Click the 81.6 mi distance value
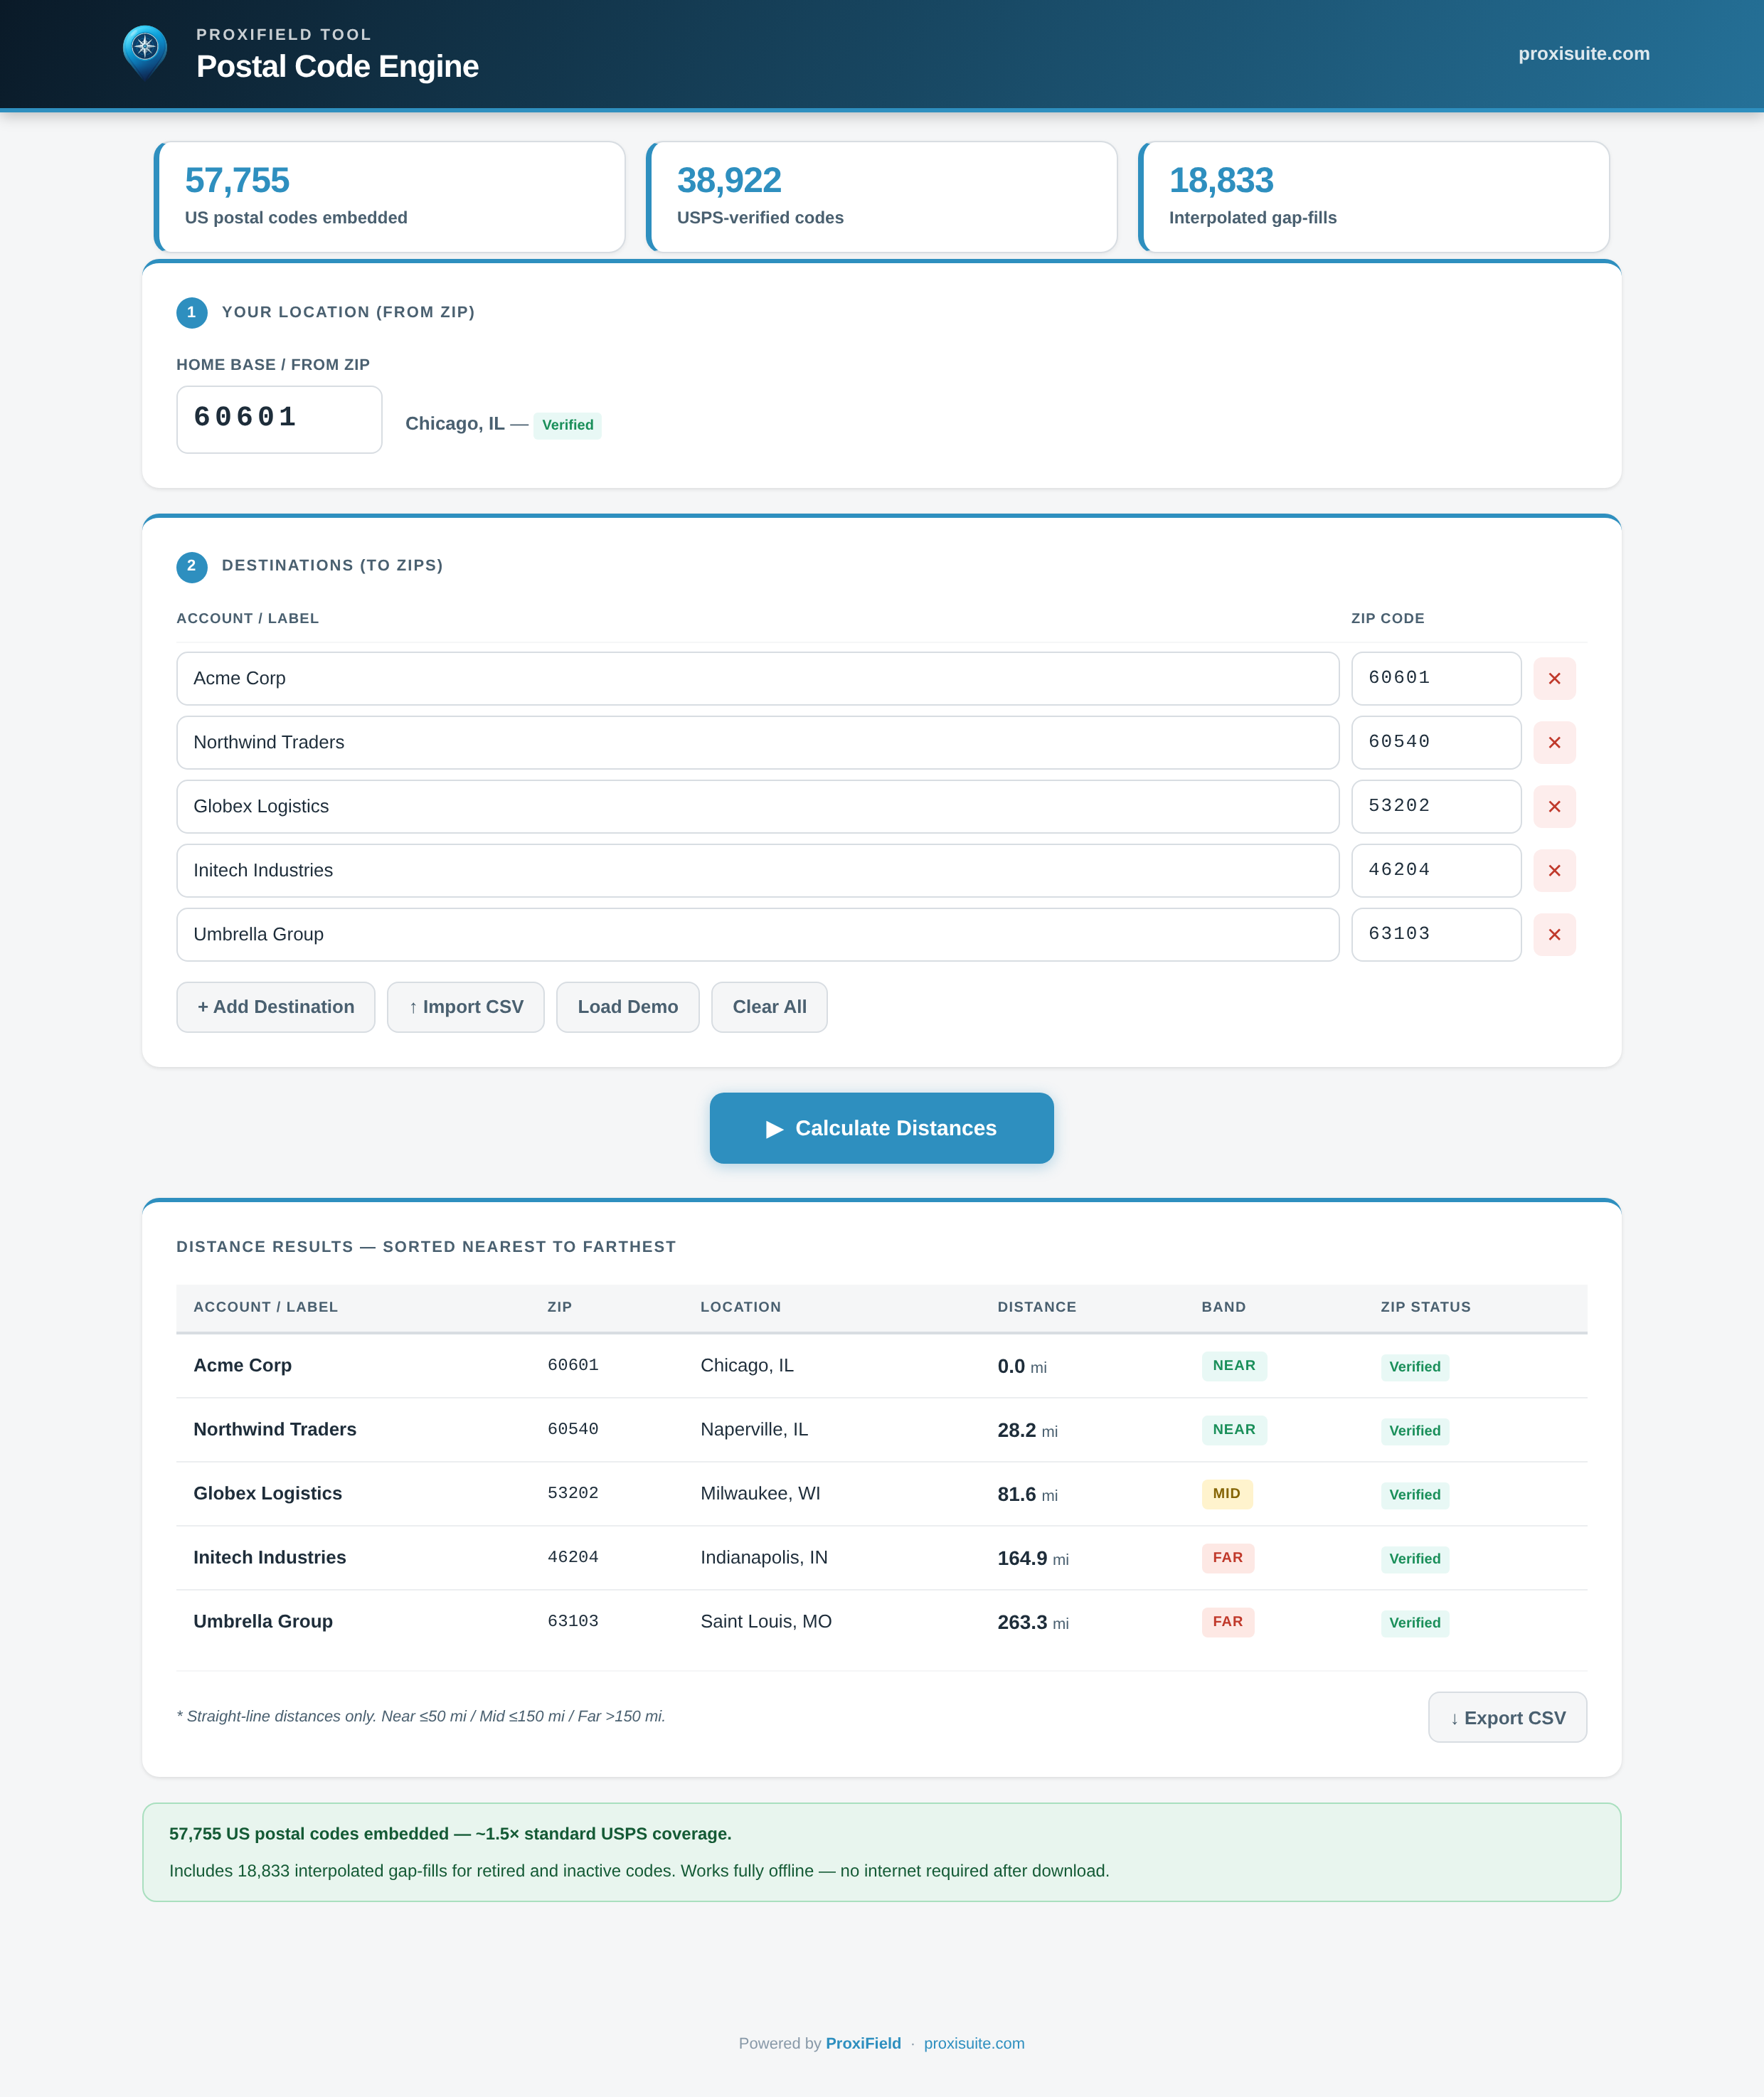This screenshot has width=1764, height=2097. click(1027, 1495)
